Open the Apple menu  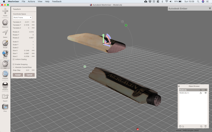tap(4, 1)
